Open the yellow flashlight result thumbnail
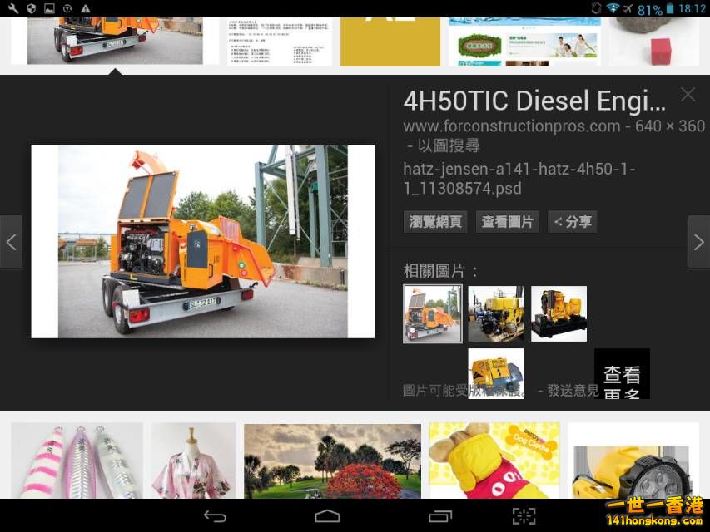The width and height of the screenshot is (710, 532). coord(633,461)
